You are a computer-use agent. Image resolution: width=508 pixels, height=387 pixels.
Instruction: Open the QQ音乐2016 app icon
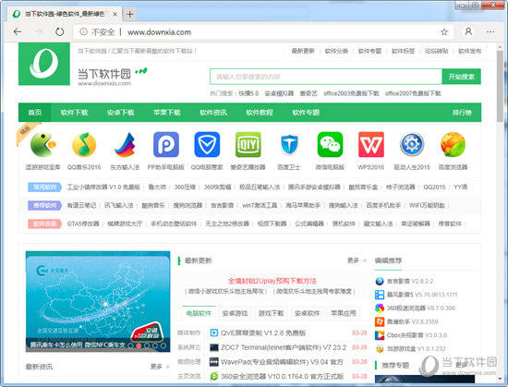84,144
